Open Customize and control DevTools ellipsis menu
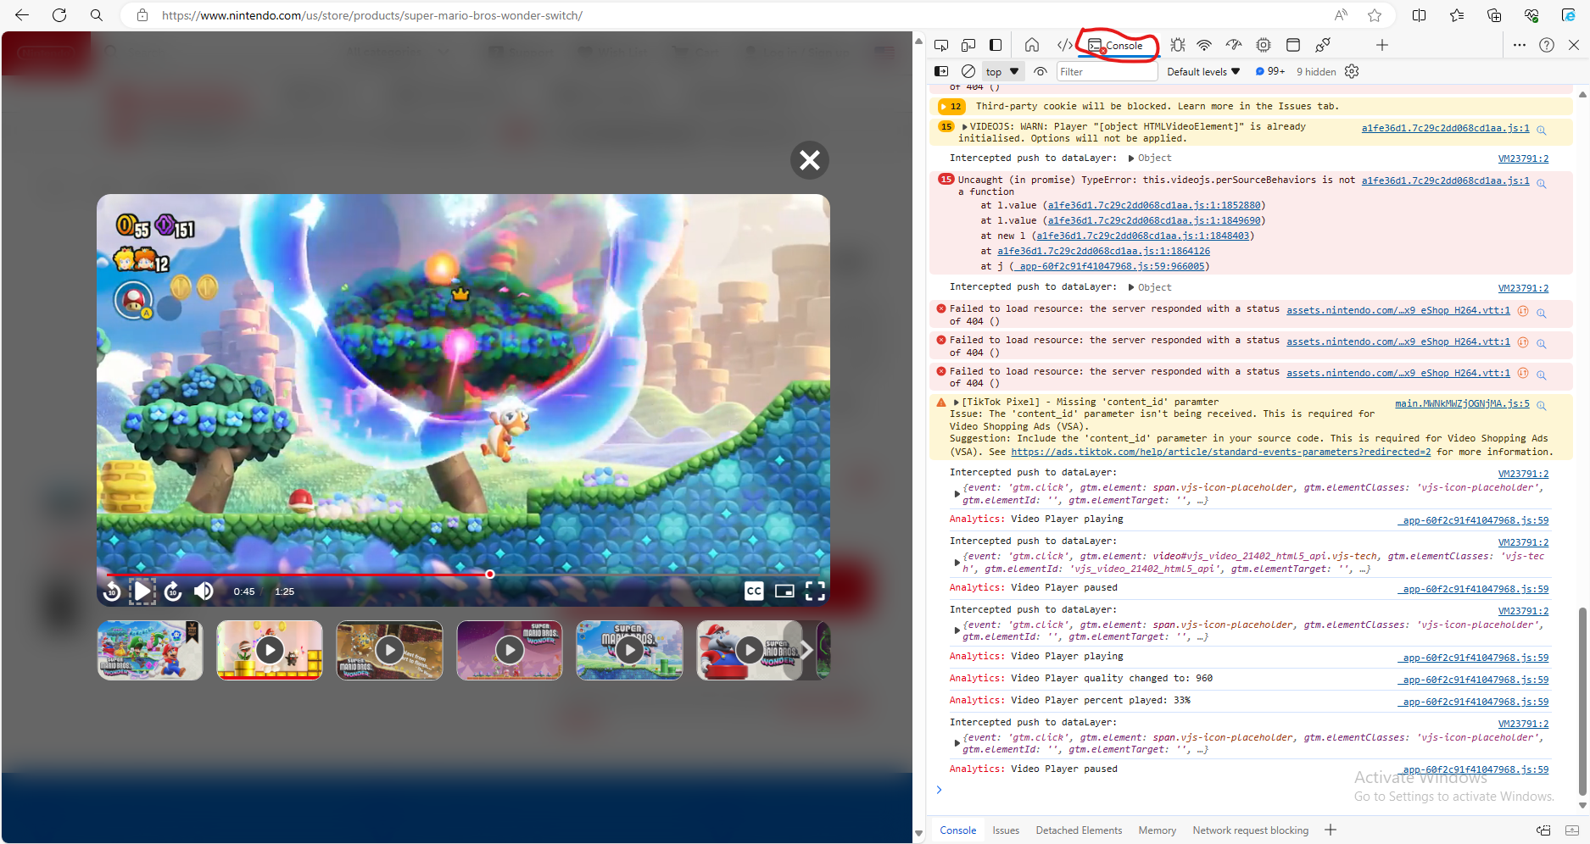1590x844 pixels. (1520, 45)
